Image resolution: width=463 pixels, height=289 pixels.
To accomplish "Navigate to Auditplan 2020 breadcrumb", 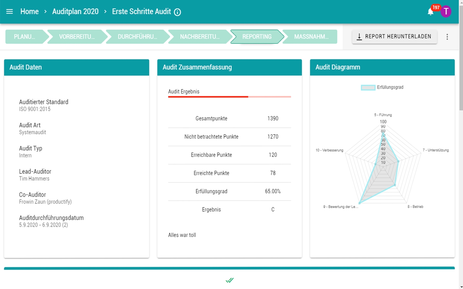I will coord(75,12).
